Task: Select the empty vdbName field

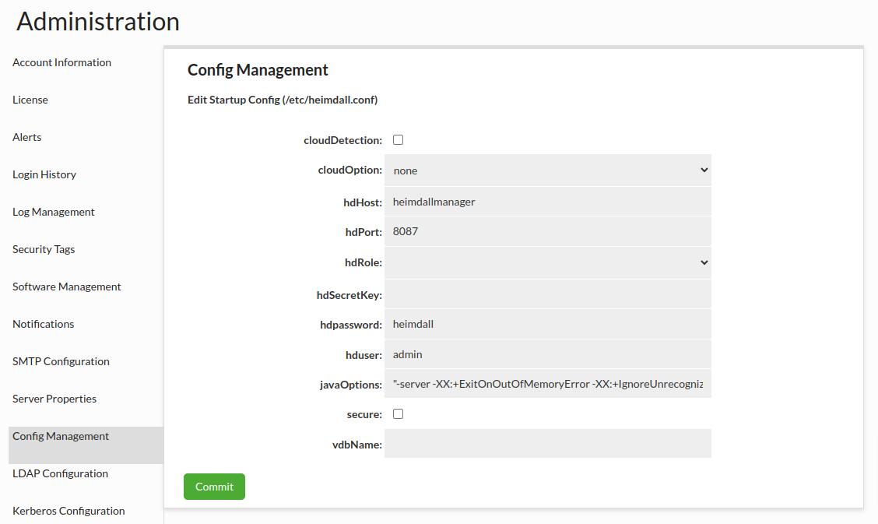Action: tap(547, 444)
